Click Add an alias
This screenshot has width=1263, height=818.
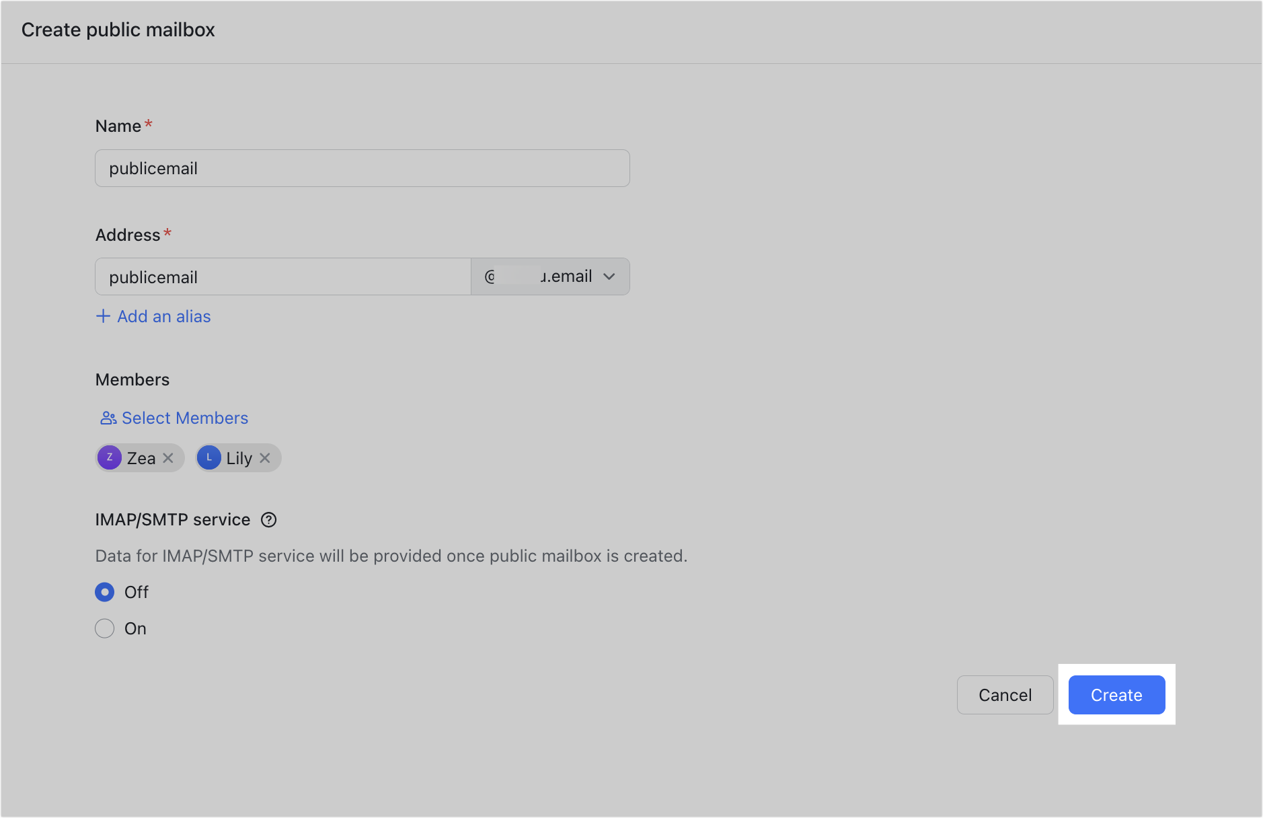click(163, 316)
